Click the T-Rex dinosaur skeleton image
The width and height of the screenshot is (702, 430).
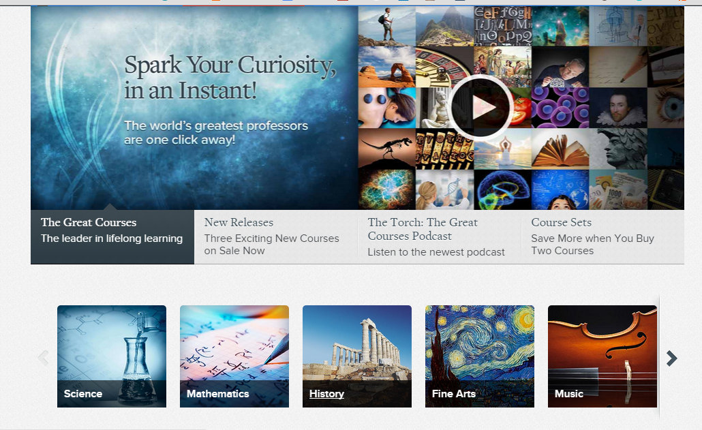click(x=386, y=149)
